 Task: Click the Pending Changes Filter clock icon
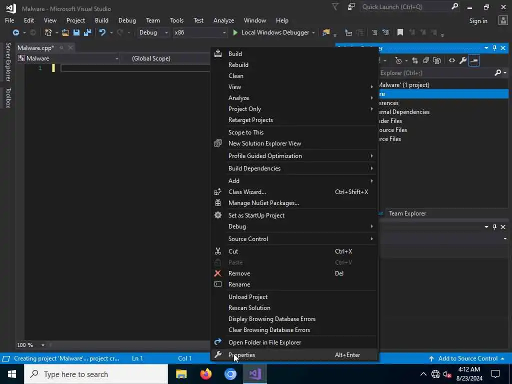coord(398,60)
